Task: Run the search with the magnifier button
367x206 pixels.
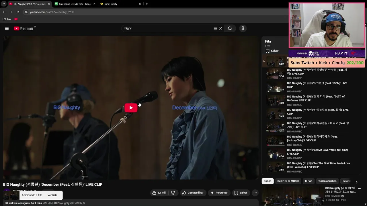Action: click(x=230, y=28)
